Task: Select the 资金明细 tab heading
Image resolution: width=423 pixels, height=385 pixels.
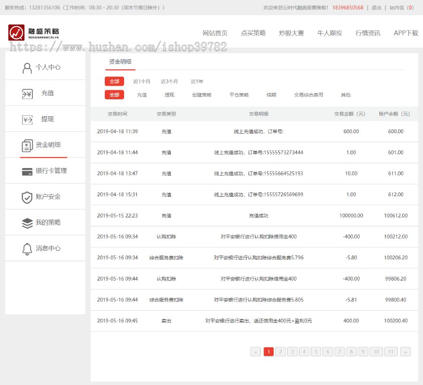Action: 120,62
